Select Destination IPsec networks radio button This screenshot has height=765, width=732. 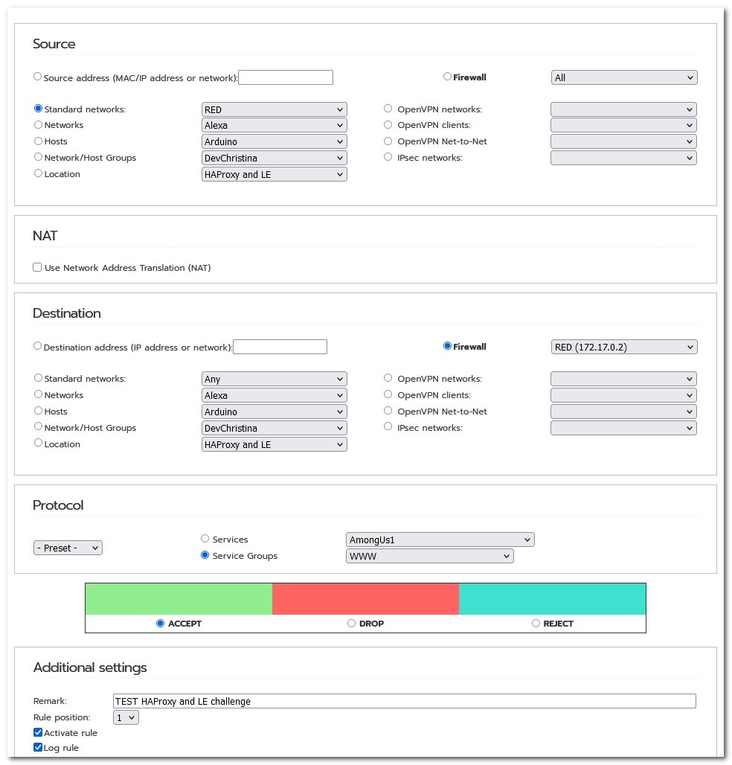tap(388, 426)
